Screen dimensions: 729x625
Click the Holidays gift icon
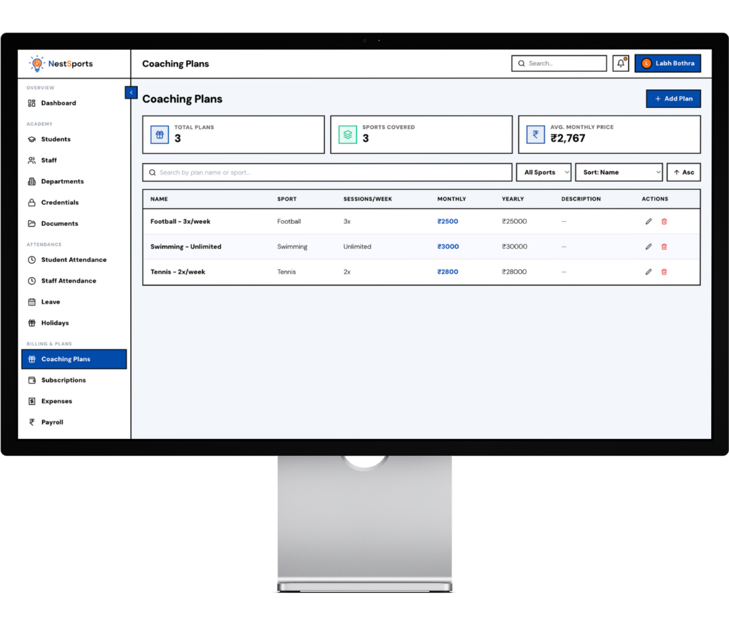[x=31, y=322]
